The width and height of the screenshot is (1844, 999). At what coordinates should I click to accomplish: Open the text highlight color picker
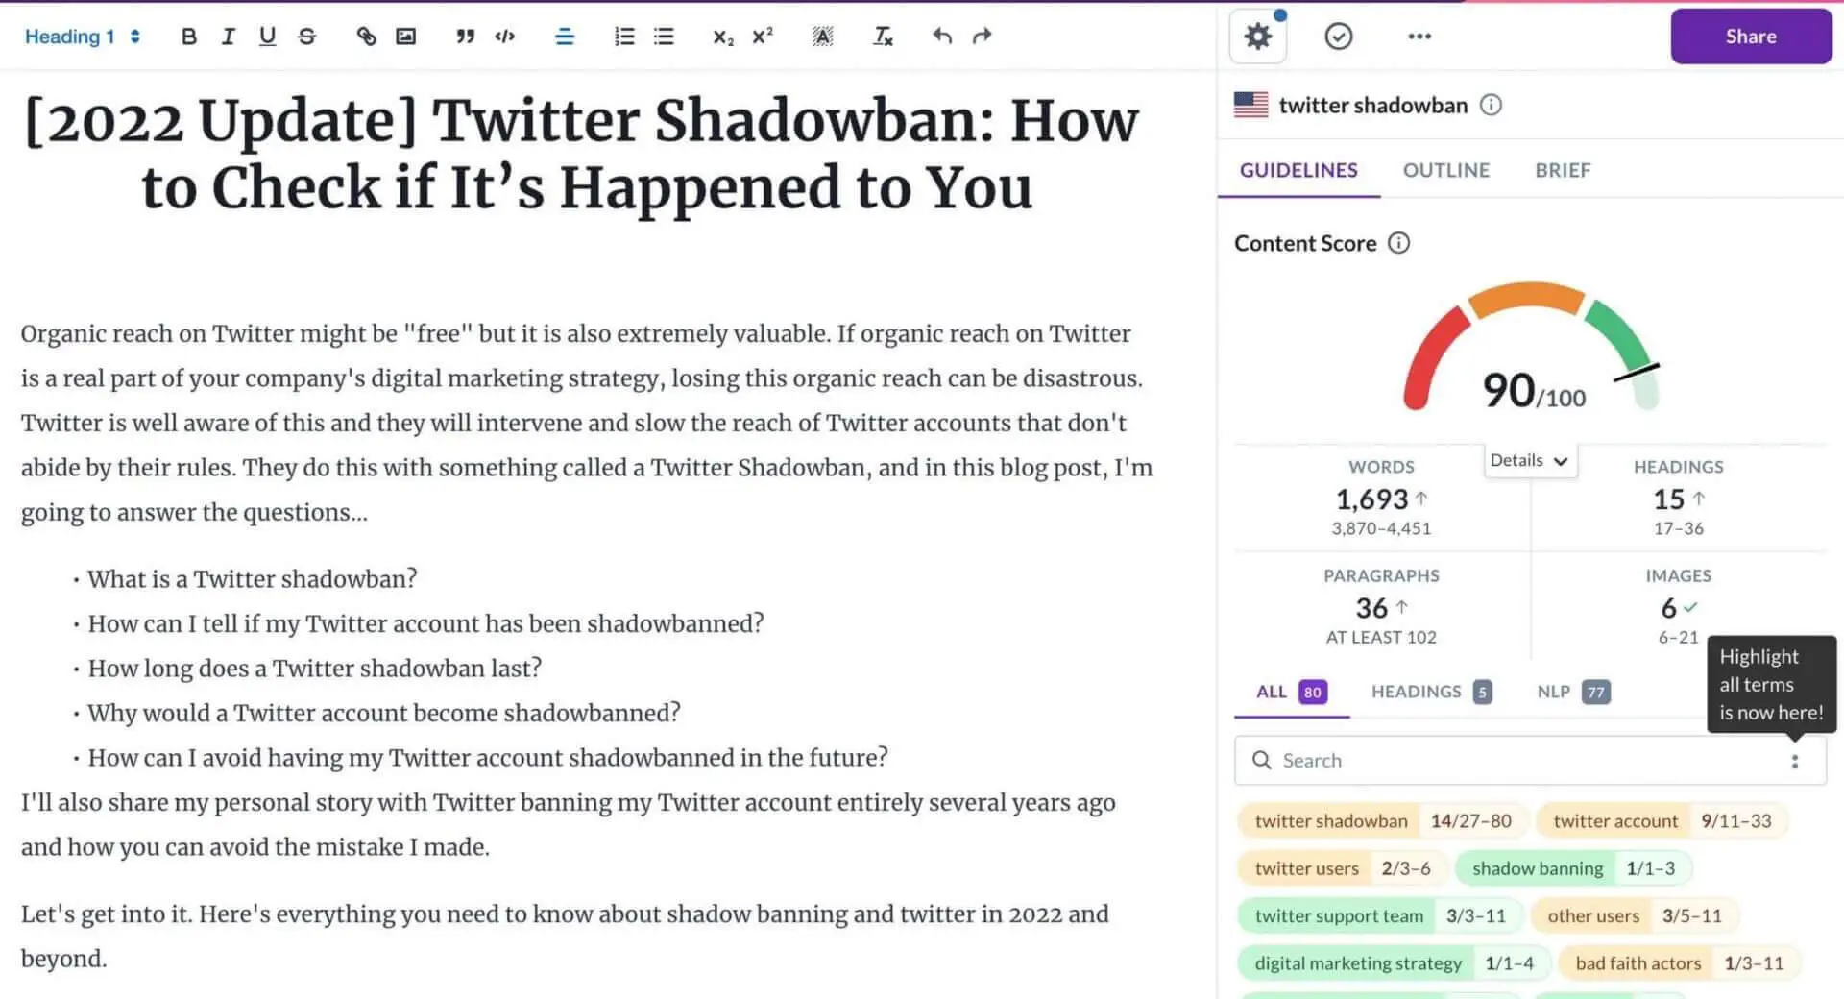[822, 37]
